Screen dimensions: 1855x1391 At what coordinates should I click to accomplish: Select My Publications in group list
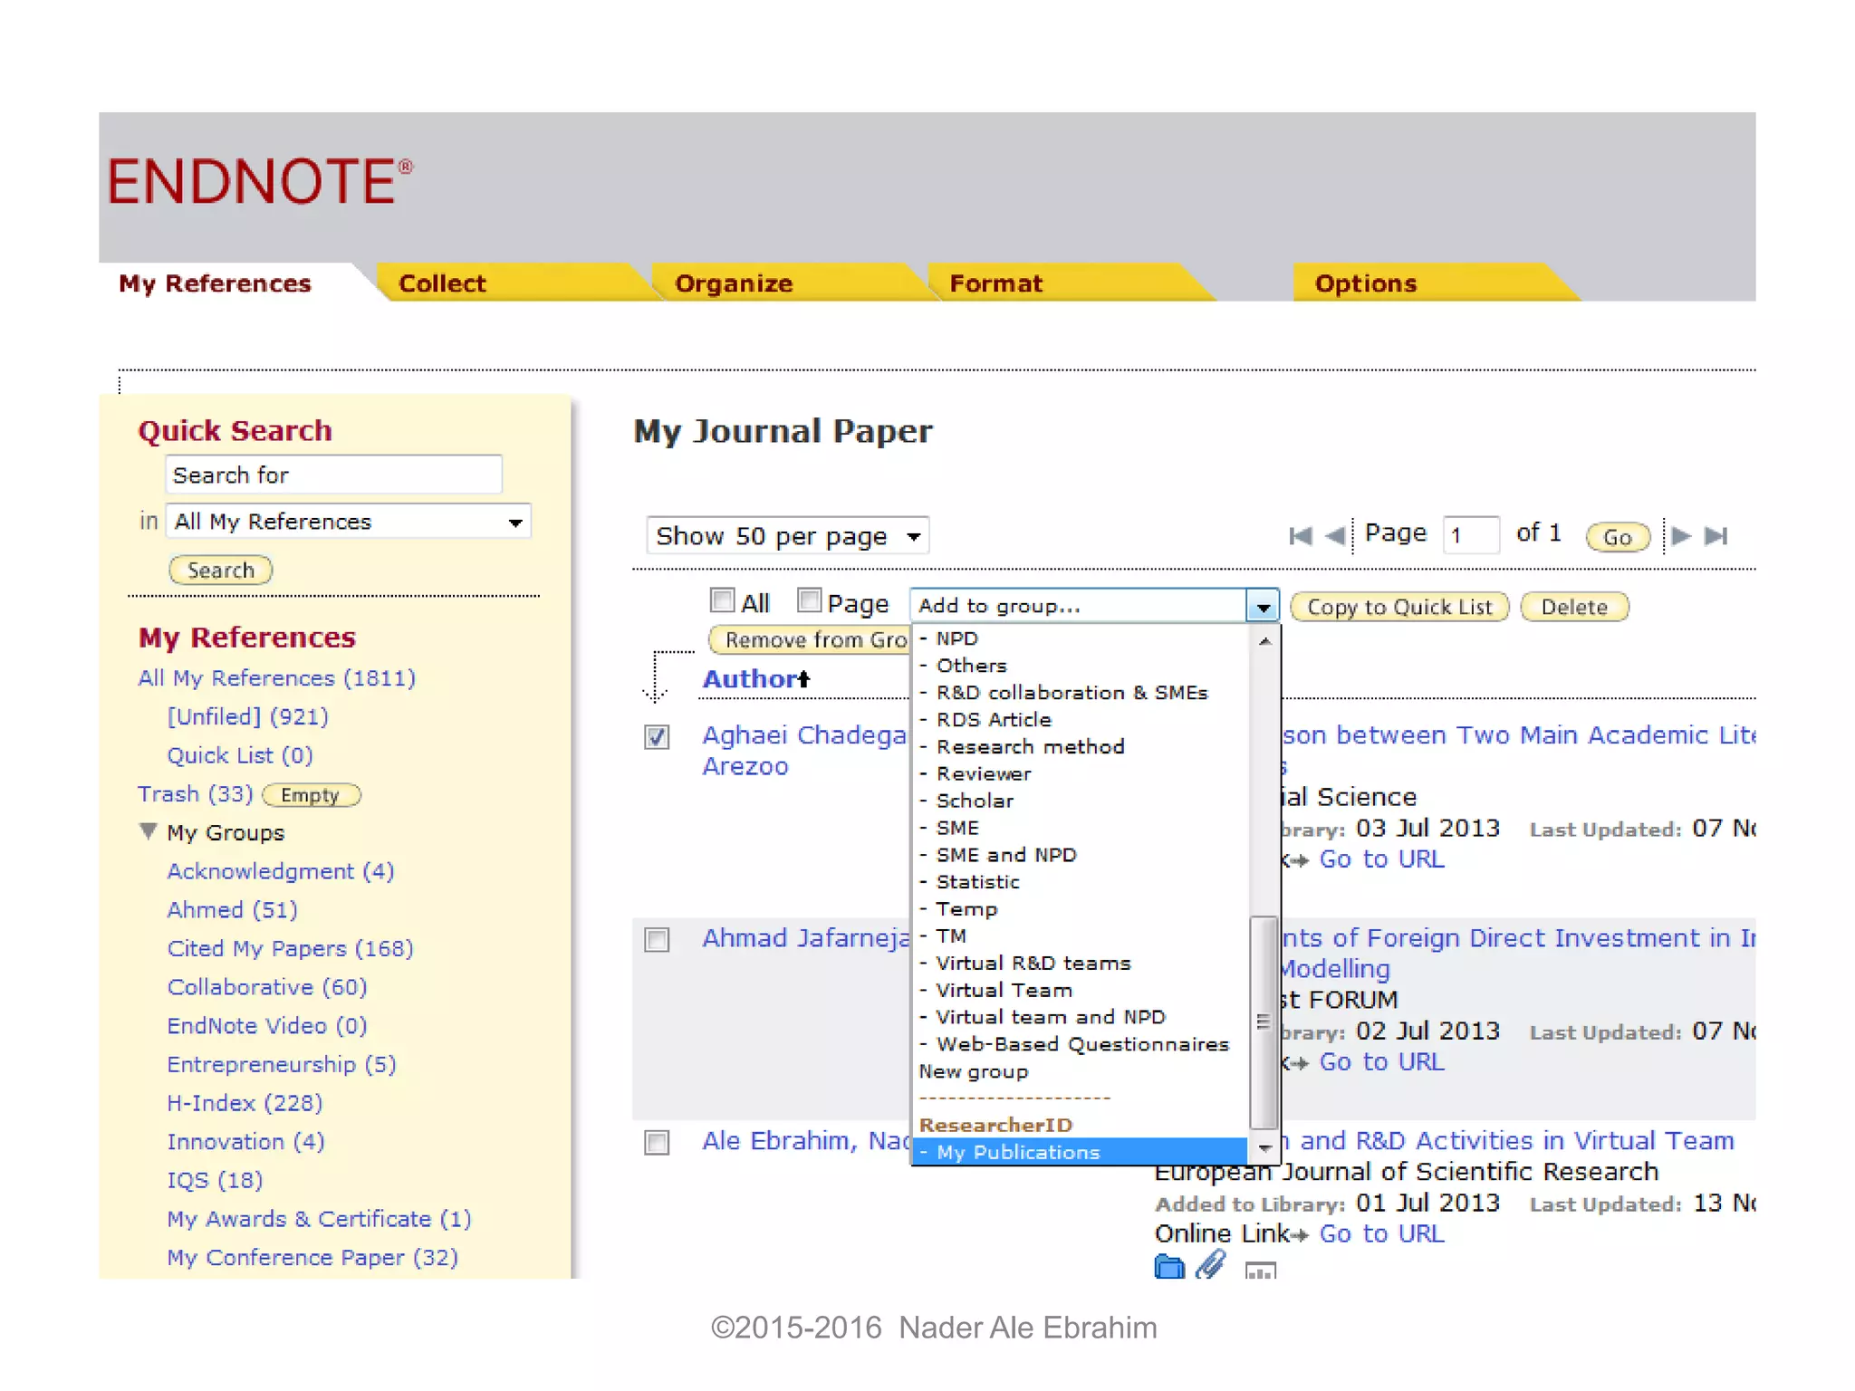click(x=1017, y=1152)
